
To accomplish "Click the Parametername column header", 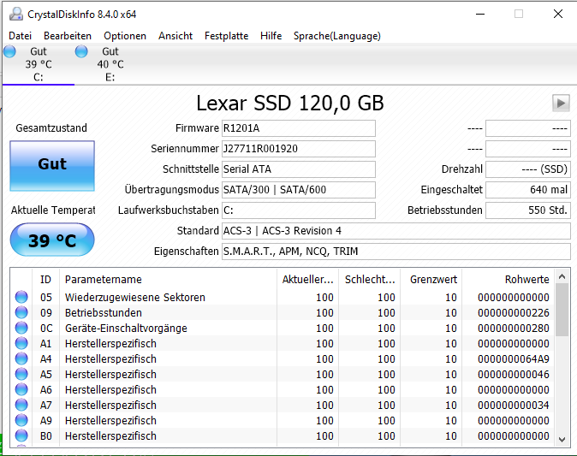I will (x=168, y=280).
